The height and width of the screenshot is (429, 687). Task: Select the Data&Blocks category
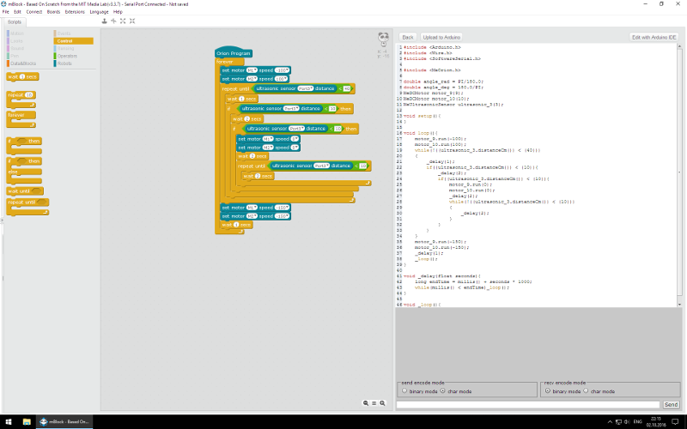[22, 63]
